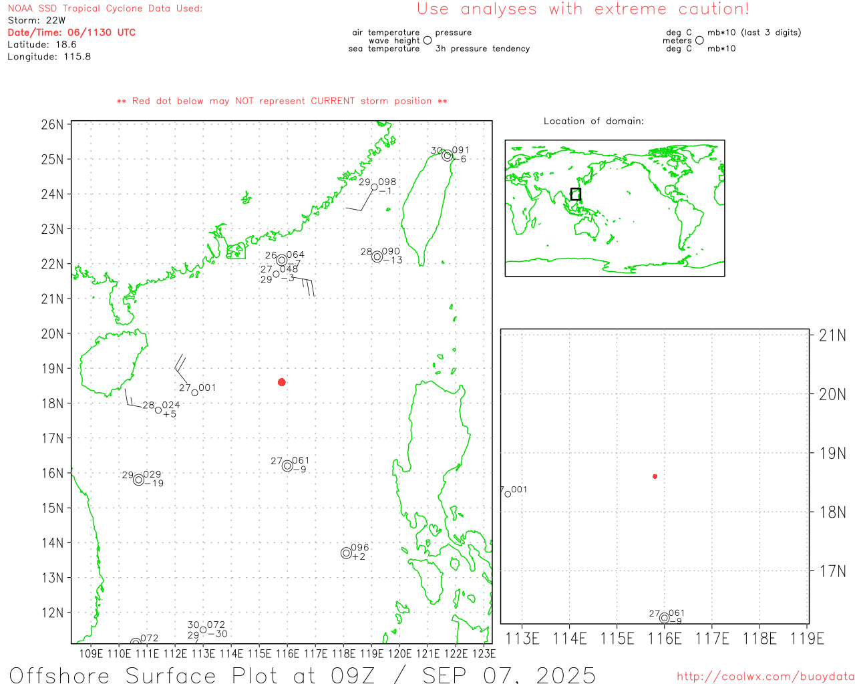Click the legend circle beside meters label
855x684 pixels.
699,40
